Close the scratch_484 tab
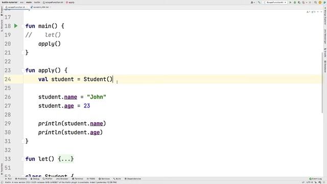The image size is (327, 184). (51, 7)
